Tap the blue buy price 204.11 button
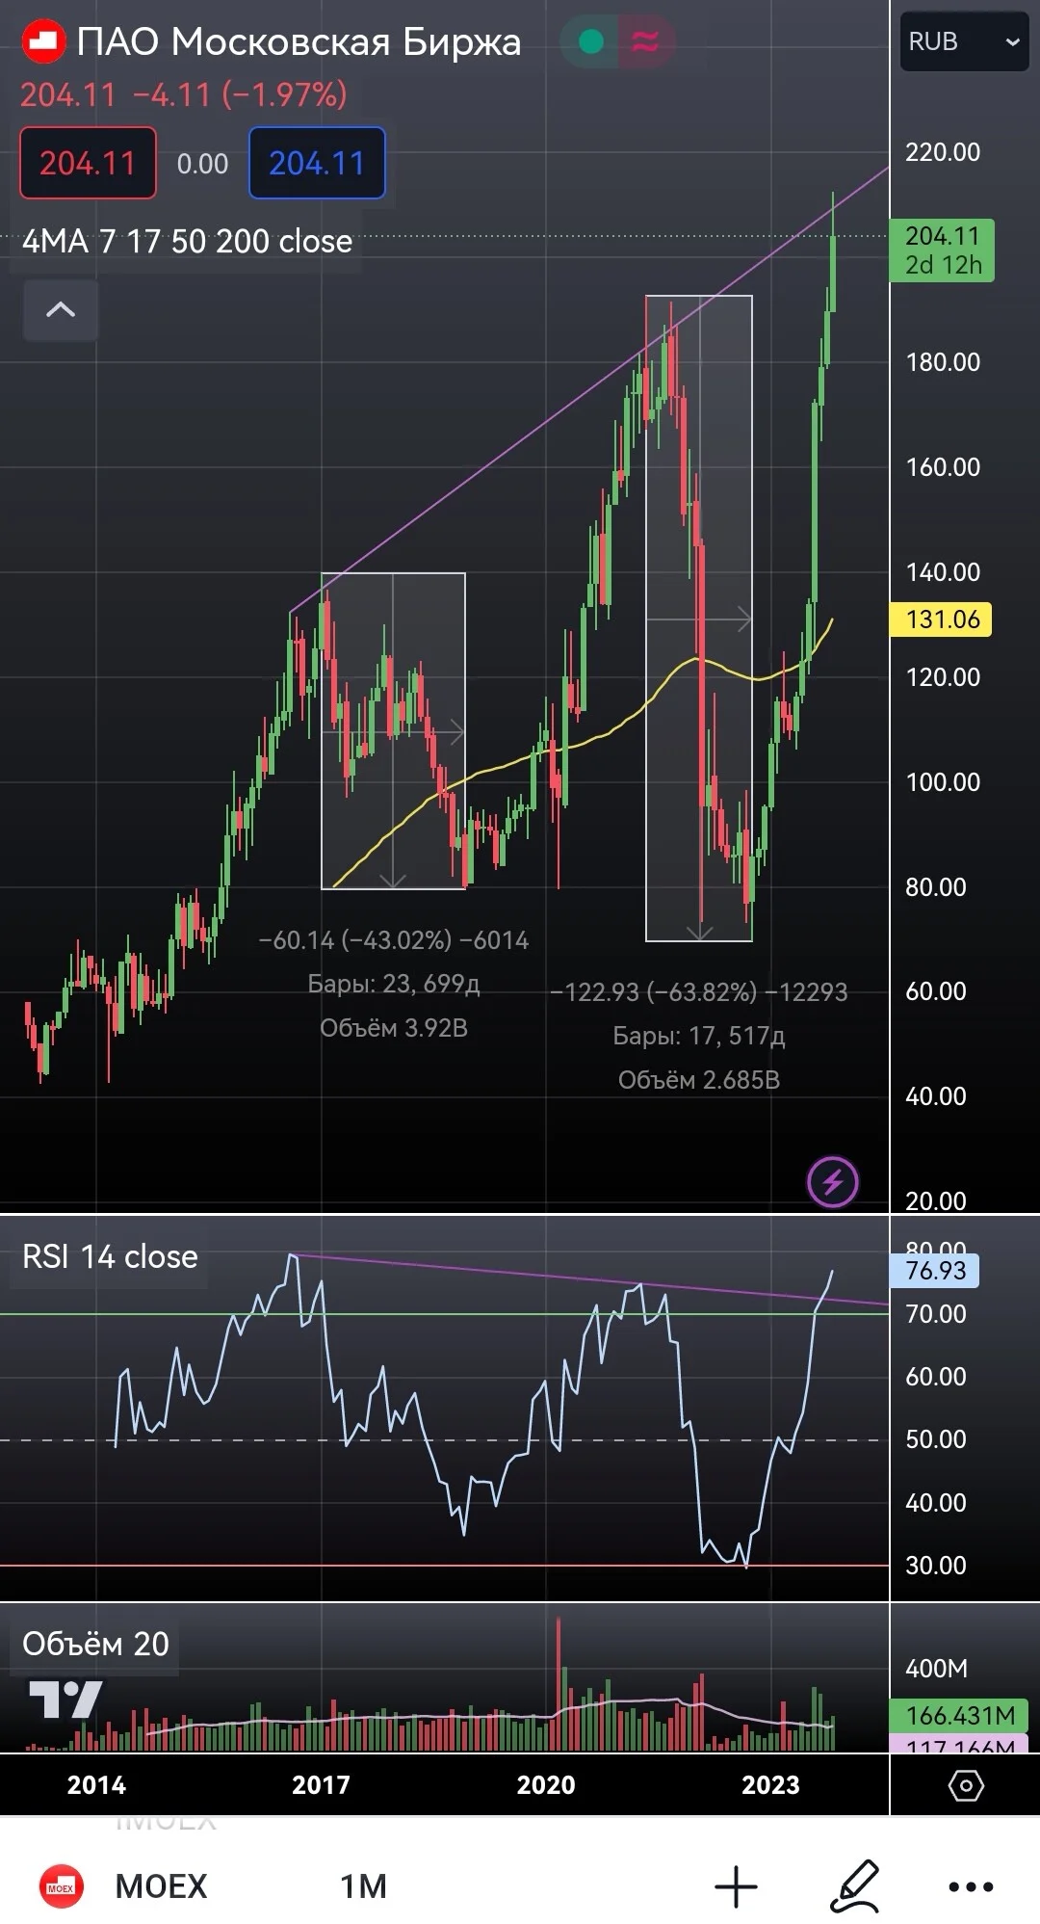1040x1924 pixels. click(317, 163)
